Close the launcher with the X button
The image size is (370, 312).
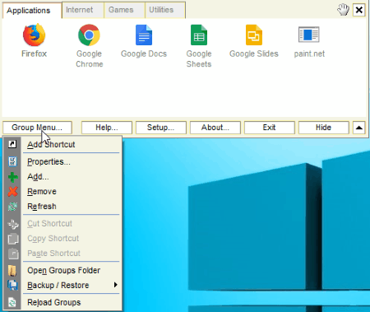point(359,10)
